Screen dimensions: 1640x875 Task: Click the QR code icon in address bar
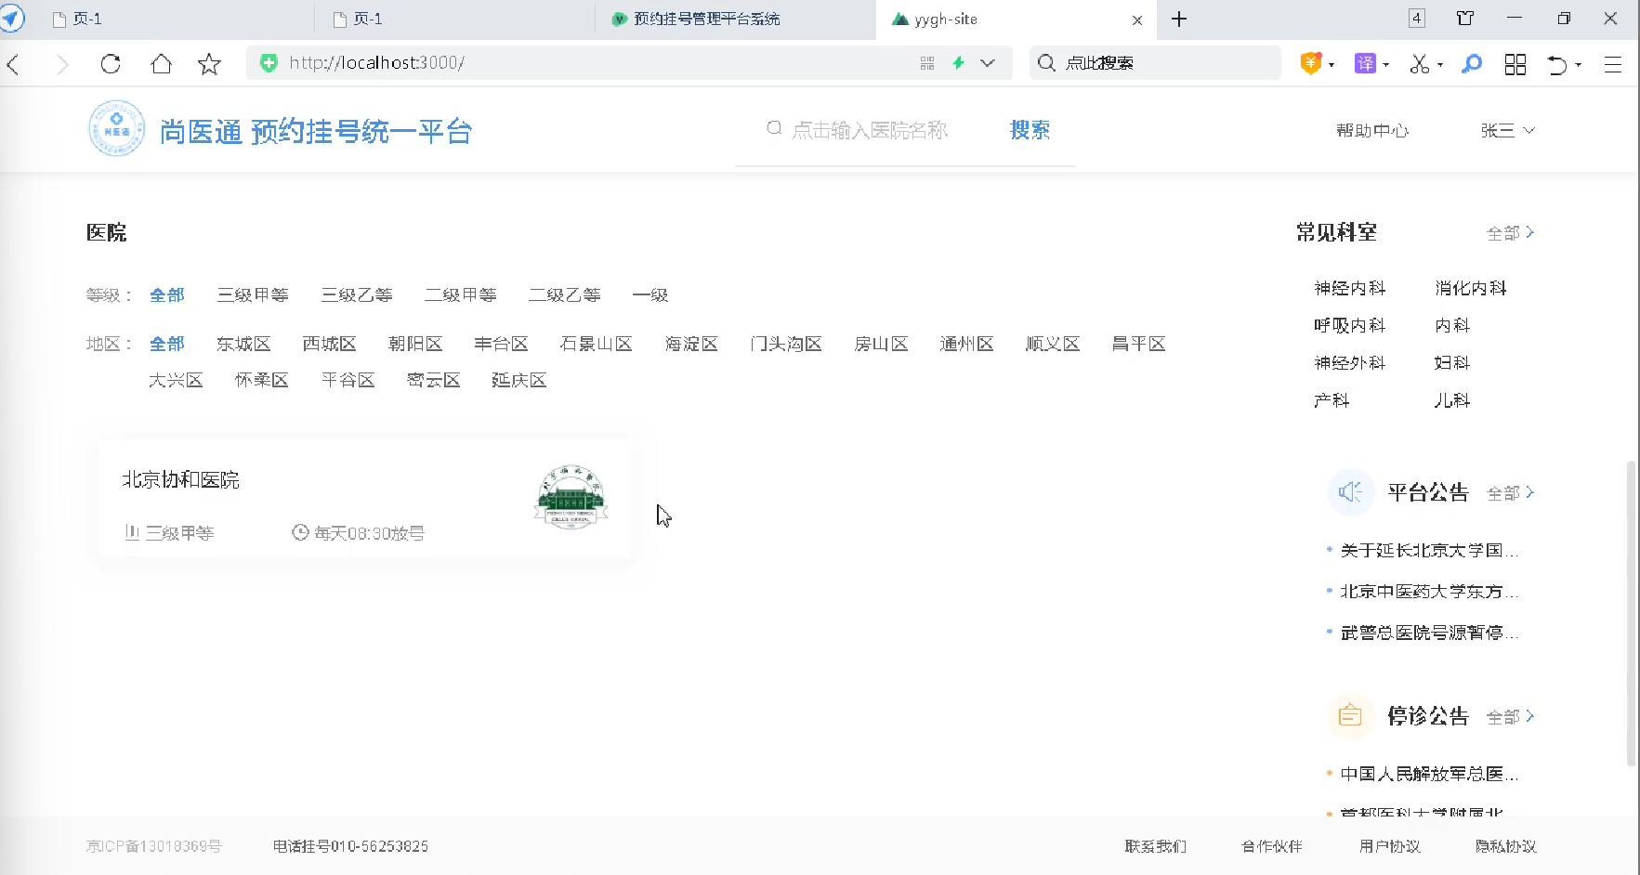pos(926,63)
